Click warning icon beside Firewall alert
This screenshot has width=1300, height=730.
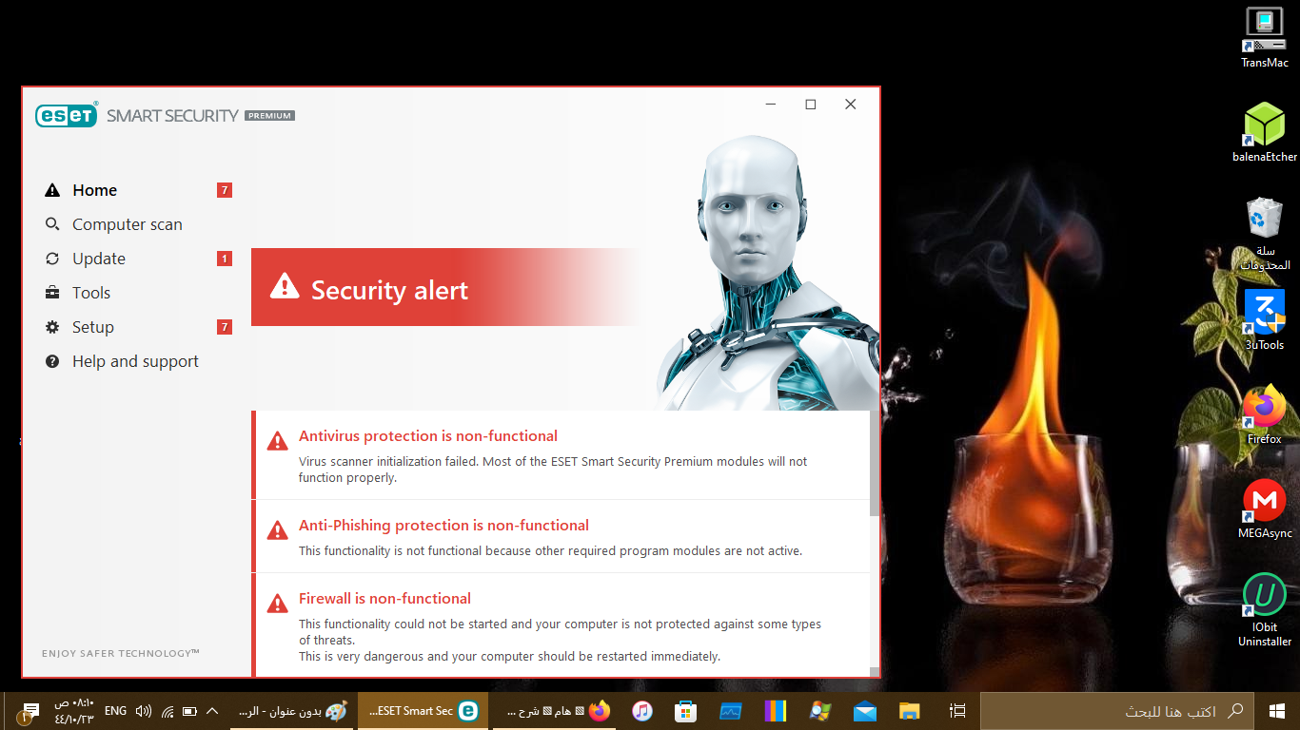click(x=277, y=604)
